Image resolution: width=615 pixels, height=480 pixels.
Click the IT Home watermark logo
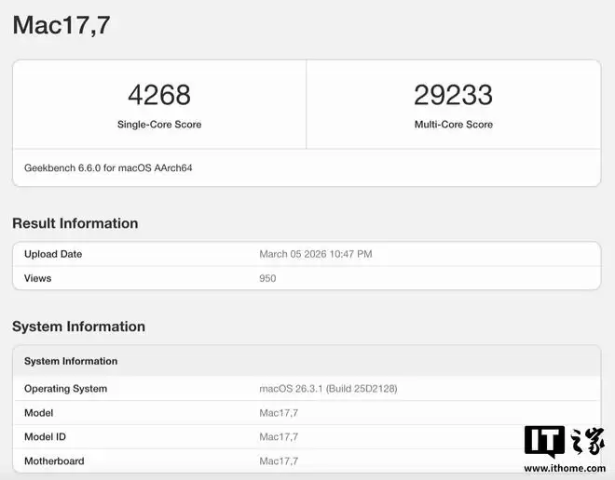[563, 443]
